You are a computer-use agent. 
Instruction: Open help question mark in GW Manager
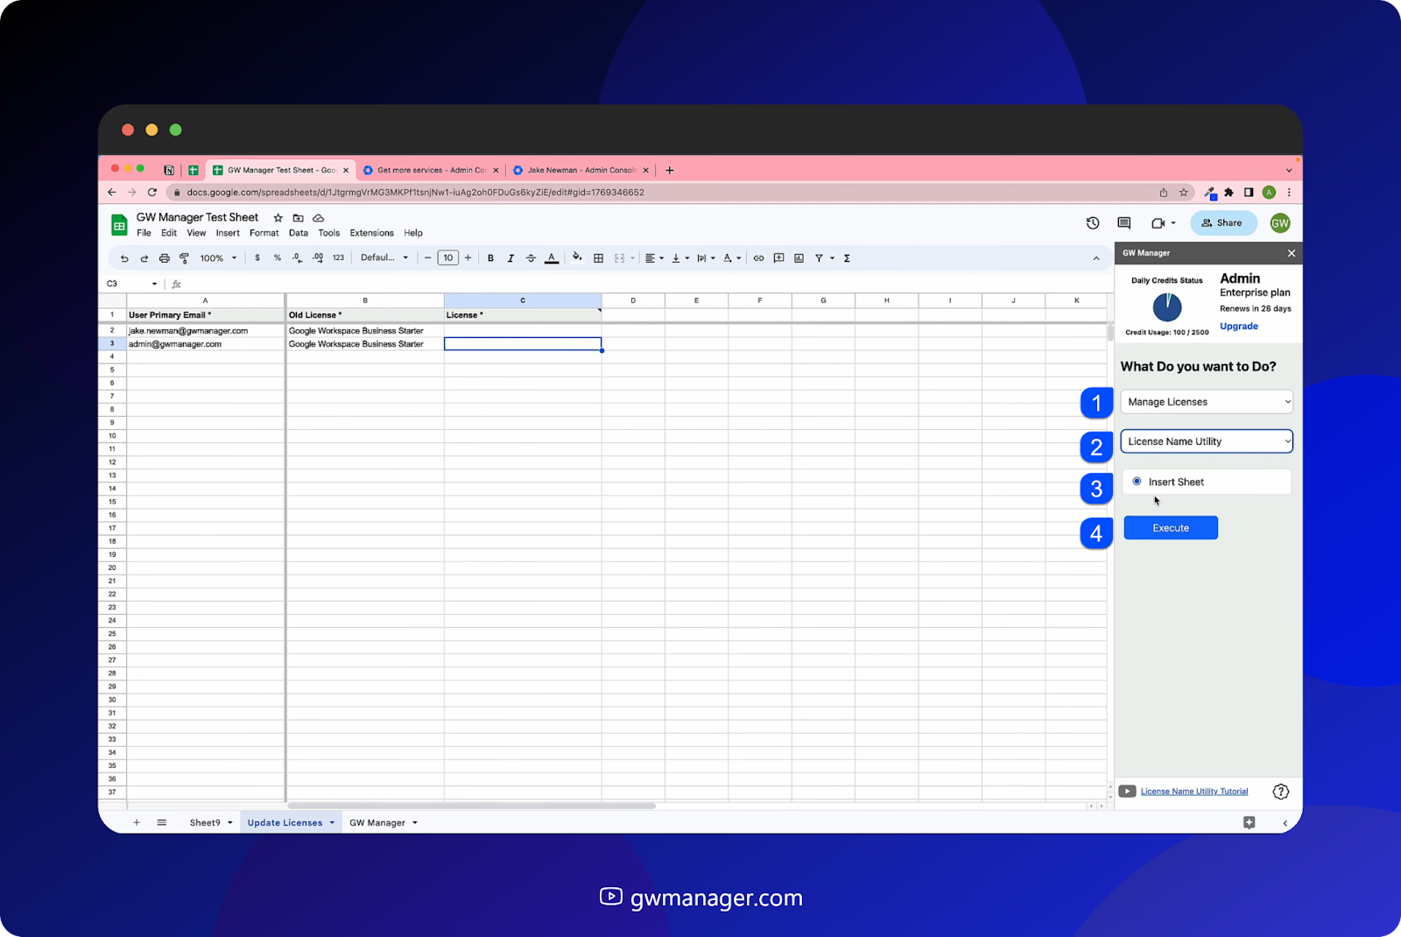(x=1280, y=792)
